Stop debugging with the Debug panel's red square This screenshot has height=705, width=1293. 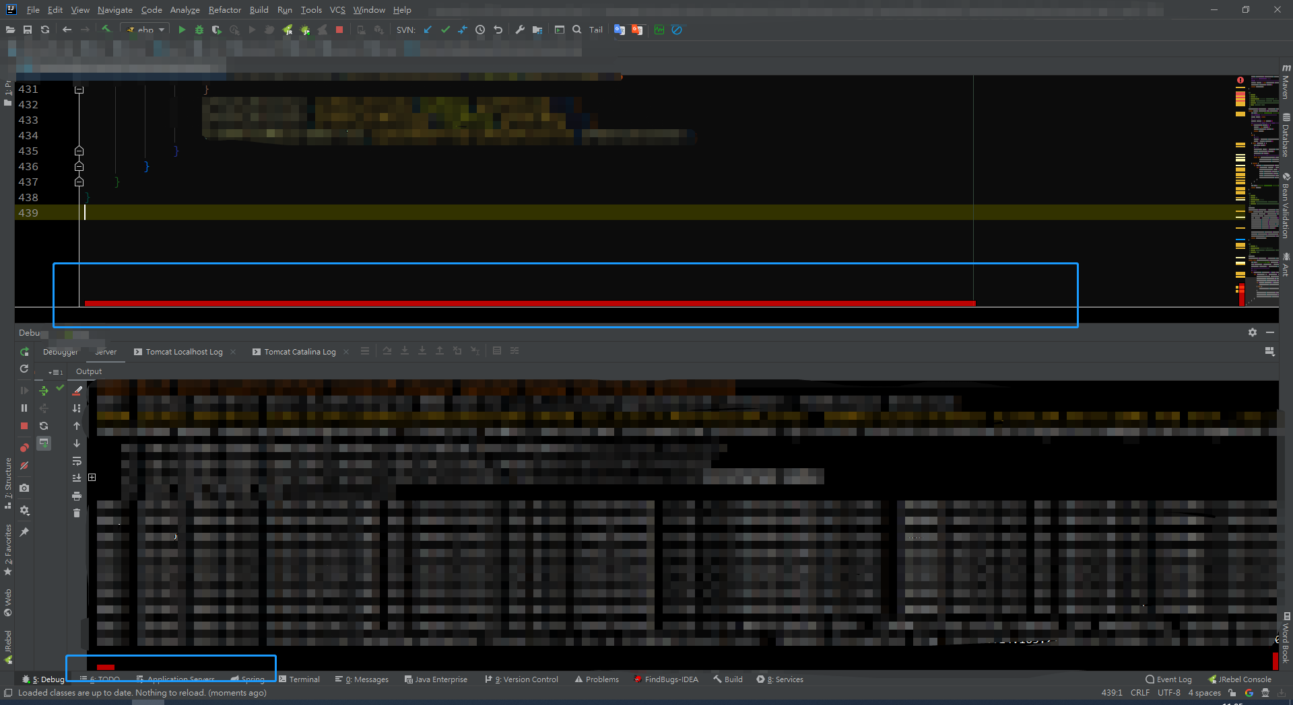coord(24,426)
